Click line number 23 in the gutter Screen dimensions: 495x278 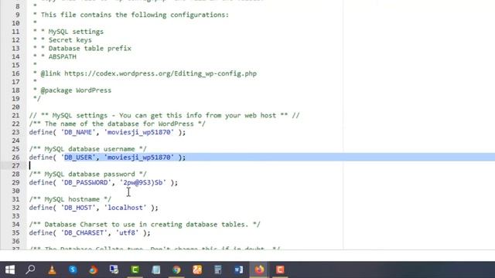15,132
